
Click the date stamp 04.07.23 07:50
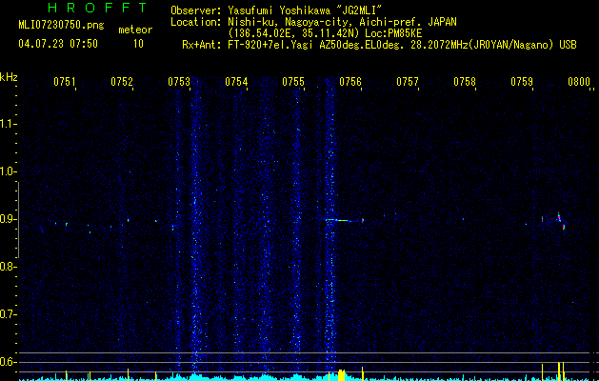point(58,44)
